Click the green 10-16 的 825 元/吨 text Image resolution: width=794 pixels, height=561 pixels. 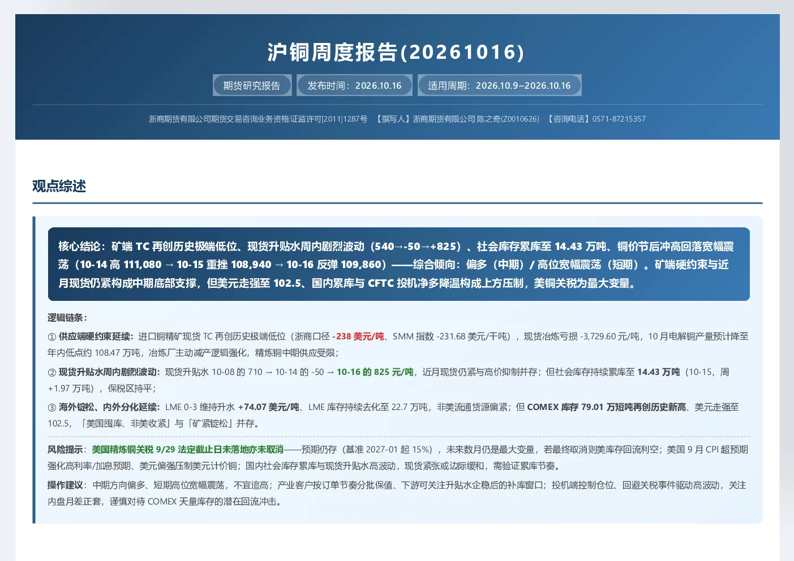click(375, 372)
